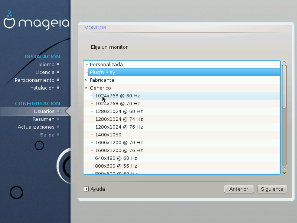297x223 pixels.
Task: Click the monitor list scrollbar thumb
Action: (284, 87)
